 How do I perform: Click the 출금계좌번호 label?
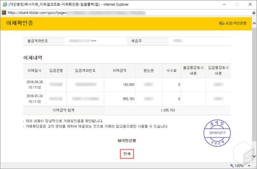click(38, 41)
